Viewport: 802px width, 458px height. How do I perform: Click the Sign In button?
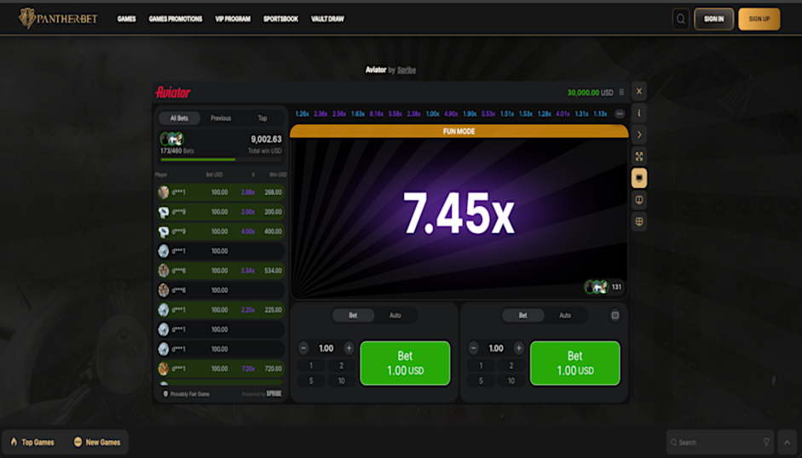pos(713,19)
